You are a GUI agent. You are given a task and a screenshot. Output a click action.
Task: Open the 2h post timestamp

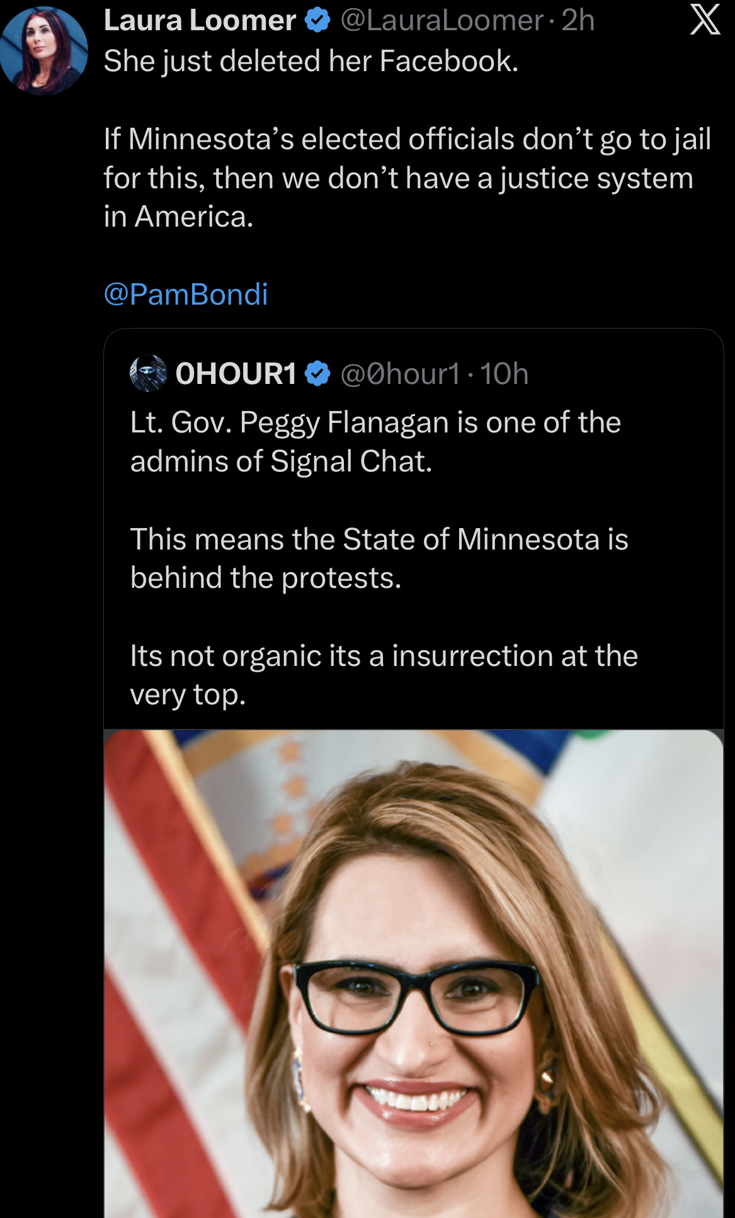pos(578,21)
